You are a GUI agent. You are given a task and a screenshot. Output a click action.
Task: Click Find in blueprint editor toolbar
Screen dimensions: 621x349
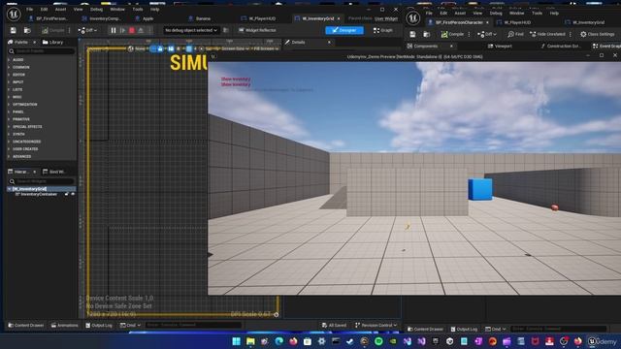click(515, 35)
